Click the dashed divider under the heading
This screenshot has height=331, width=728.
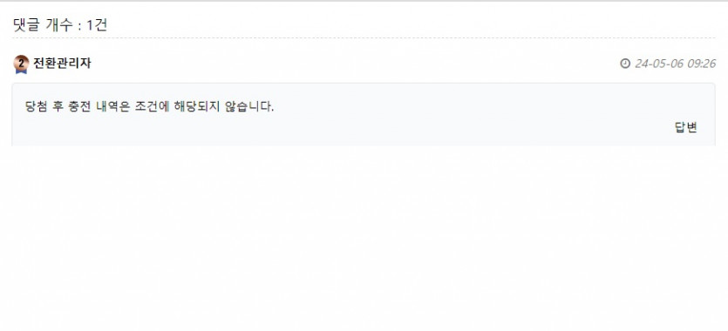(364, 38)
